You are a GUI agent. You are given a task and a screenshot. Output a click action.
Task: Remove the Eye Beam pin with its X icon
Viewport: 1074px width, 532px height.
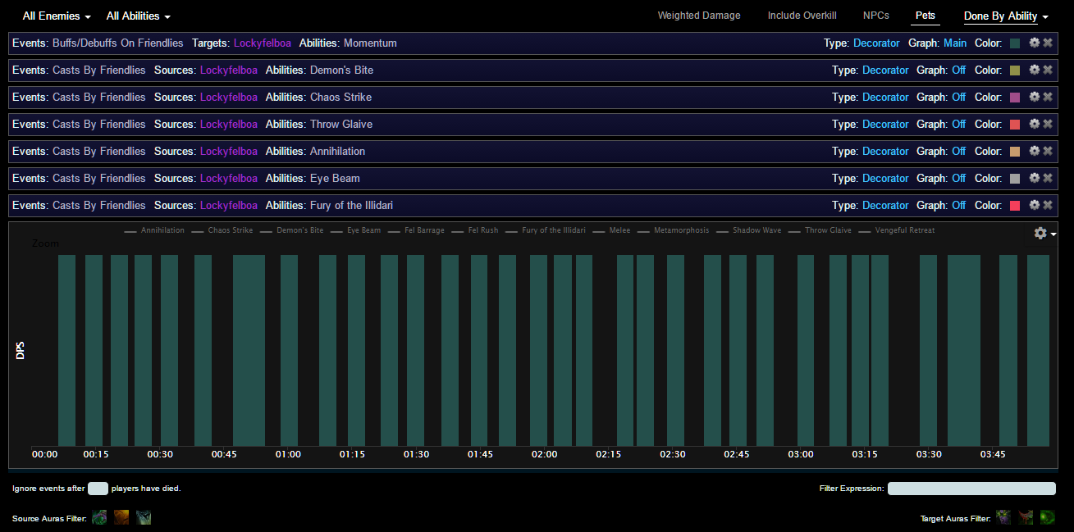point(1048,178)
